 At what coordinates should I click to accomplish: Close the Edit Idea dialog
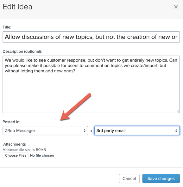tap(176, 7)
